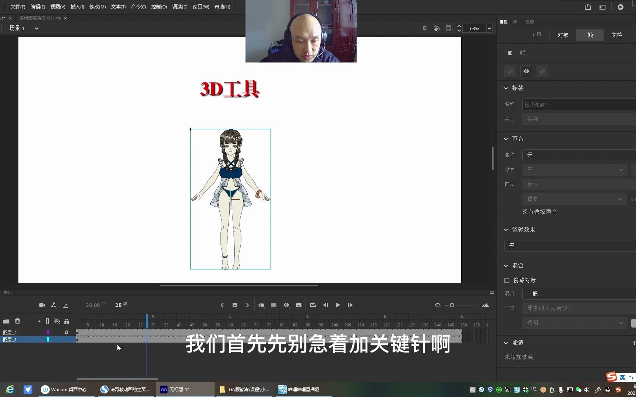Toggle outline view for all layers
The image size is (636, 397).
47,321
